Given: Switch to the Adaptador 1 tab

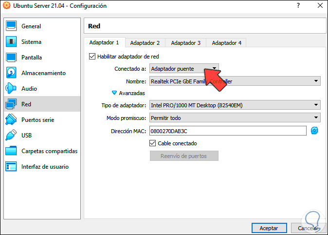Looking at the screenshot, I should pyautogui.click(x=104, y=42).
